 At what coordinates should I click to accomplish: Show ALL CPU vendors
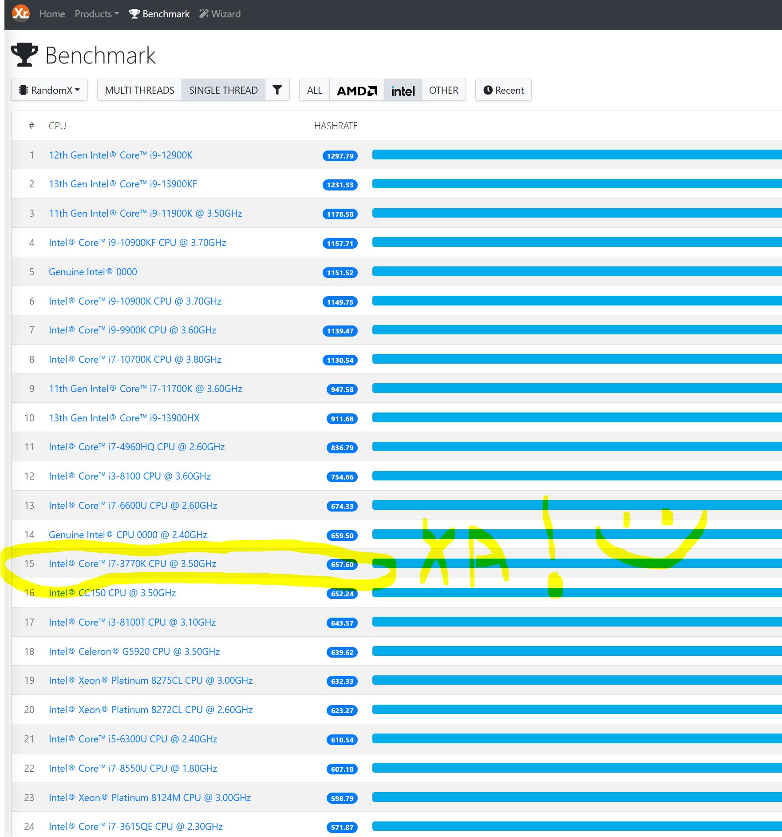coord(314,90)
